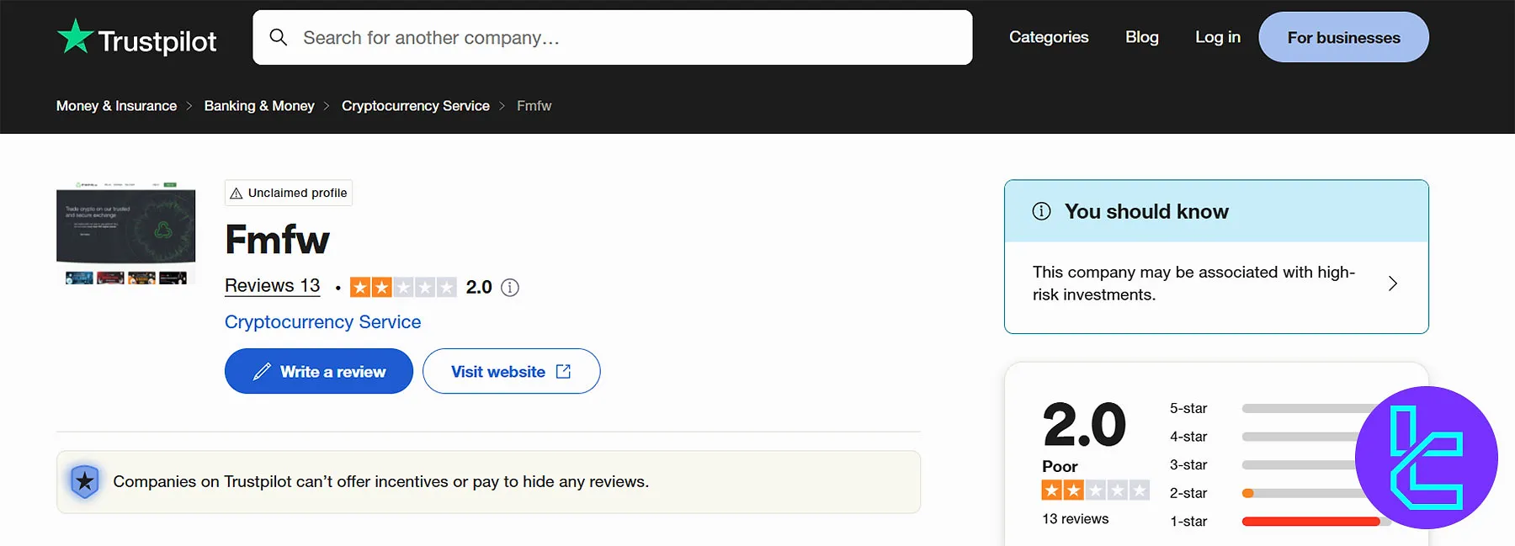Open the Fmfw website thumbnail
1515x546 pixels.
(126, 232)
